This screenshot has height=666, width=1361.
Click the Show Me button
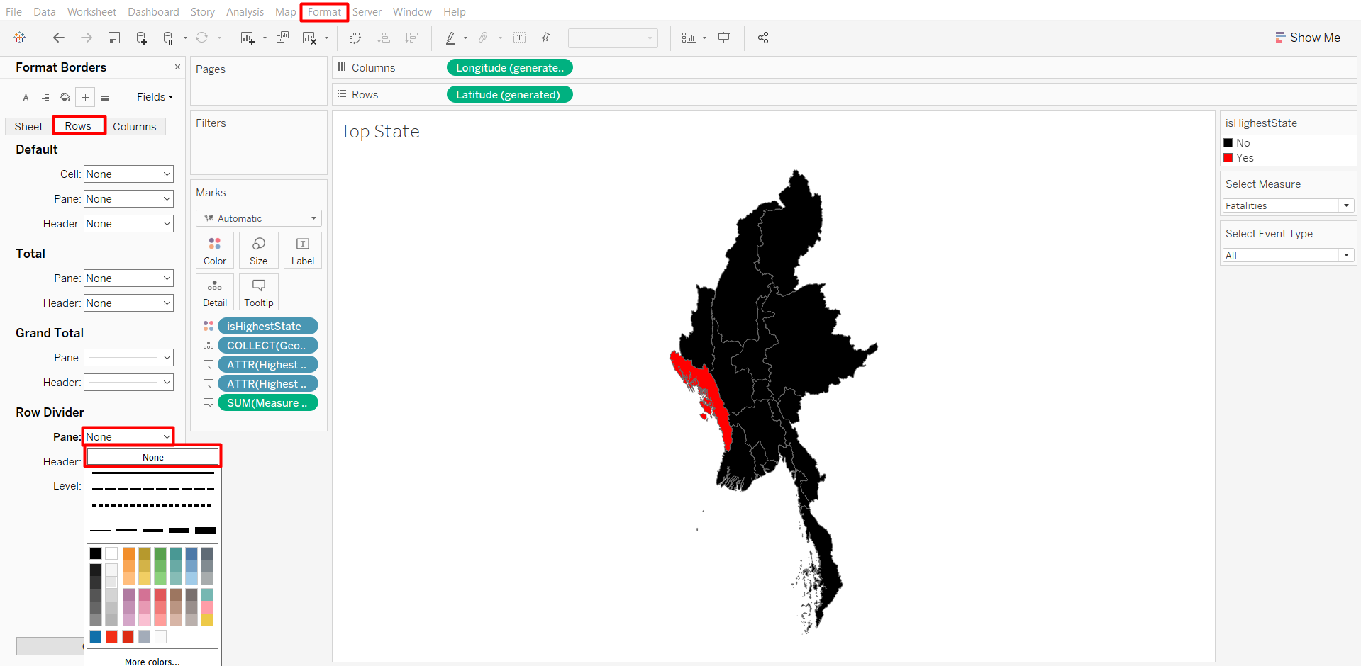tap(1307, 38)
